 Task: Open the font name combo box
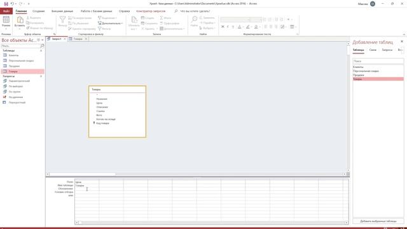click(x=236, y=20)
